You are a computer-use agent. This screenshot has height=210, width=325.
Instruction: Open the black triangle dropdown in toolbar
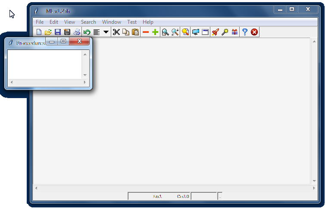pyautogui.click(x=106, y=32)
